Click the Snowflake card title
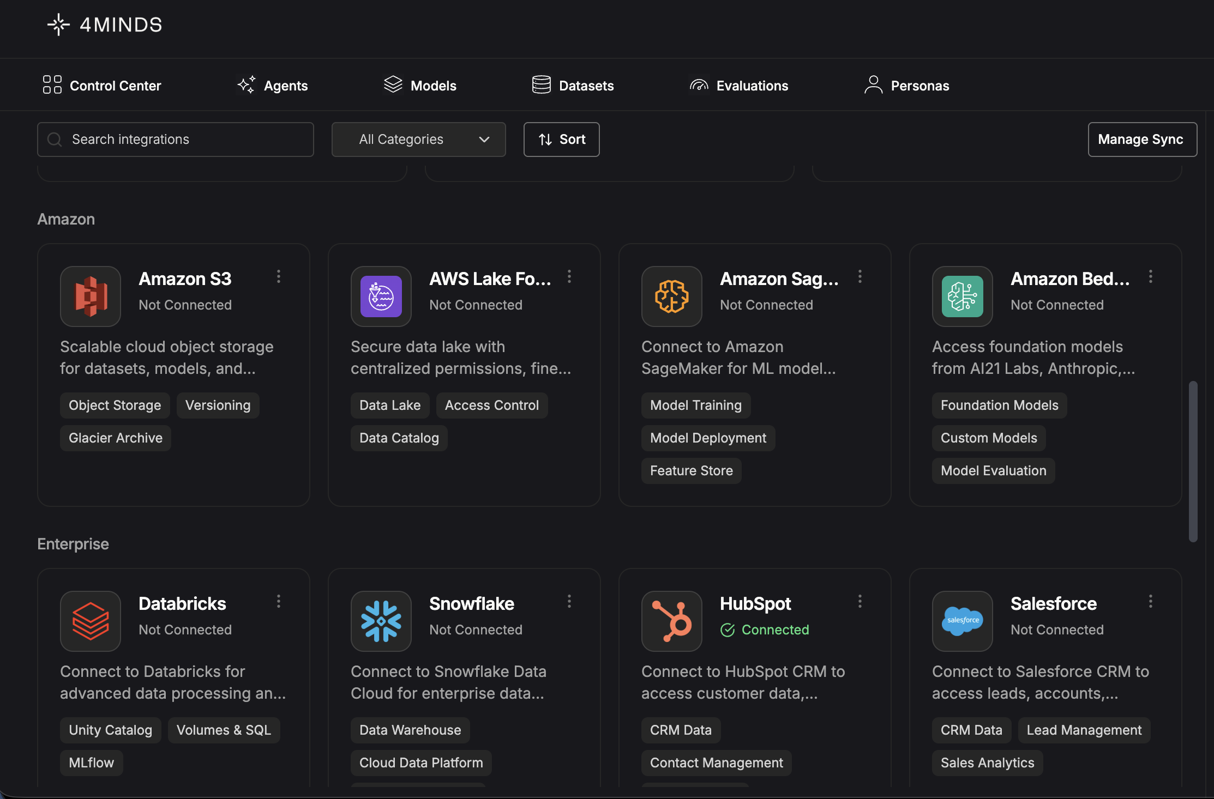Viewport: 1214px width, 799px height. [472, 604]
